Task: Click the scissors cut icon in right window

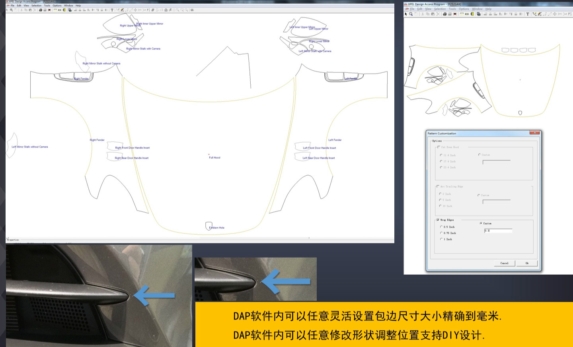Action: [423, 14]
